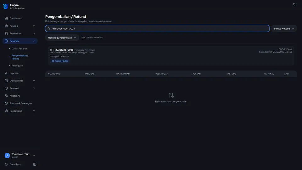This screenshot has width=302, height=170.
Task: Click the Dashboard grid icon
Action: [x=6, y=18]
